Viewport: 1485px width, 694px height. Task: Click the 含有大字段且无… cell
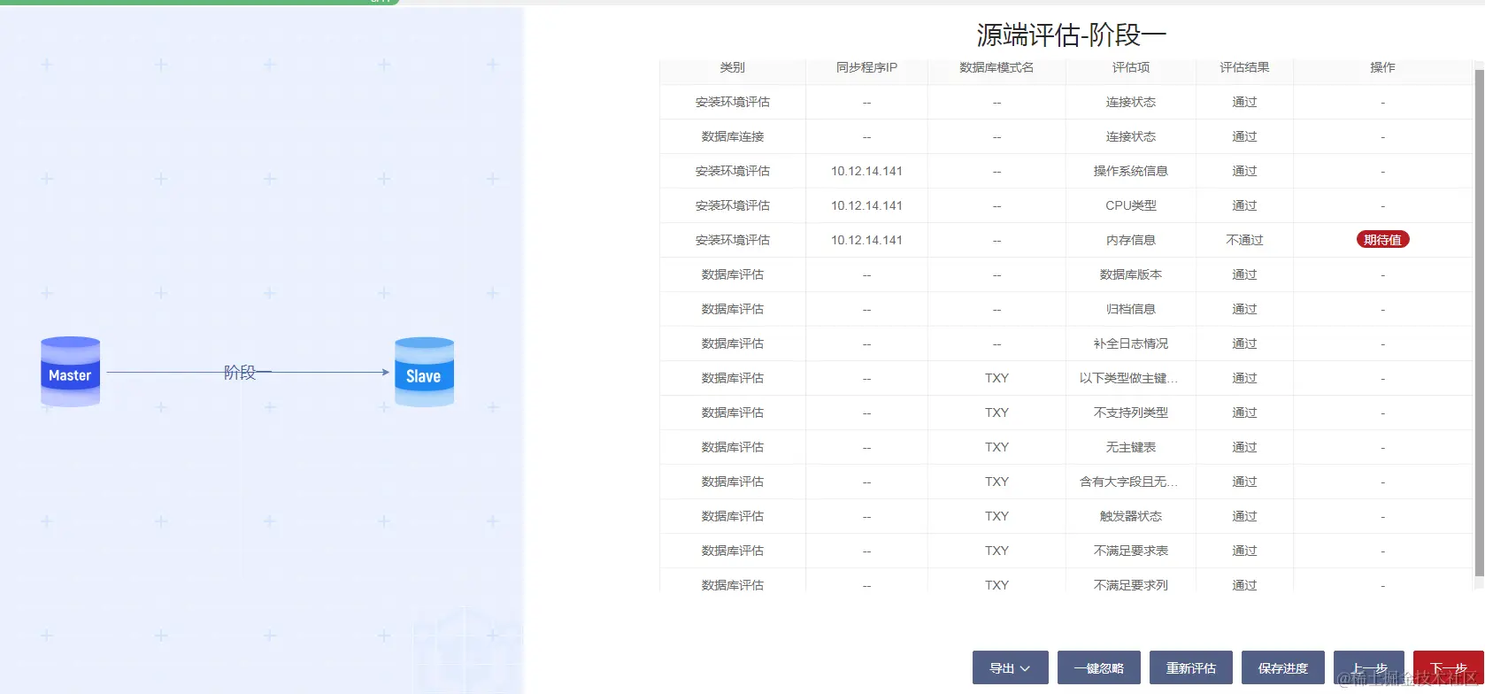[x=1129, y=482]
